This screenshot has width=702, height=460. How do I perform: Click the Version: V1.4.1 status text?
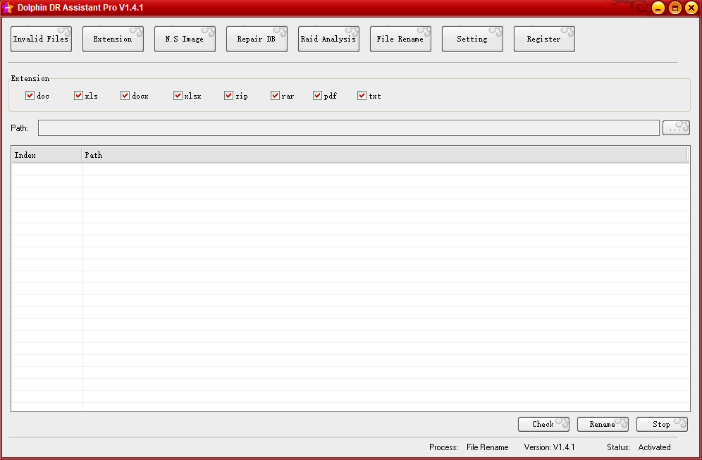coord(549,447)
